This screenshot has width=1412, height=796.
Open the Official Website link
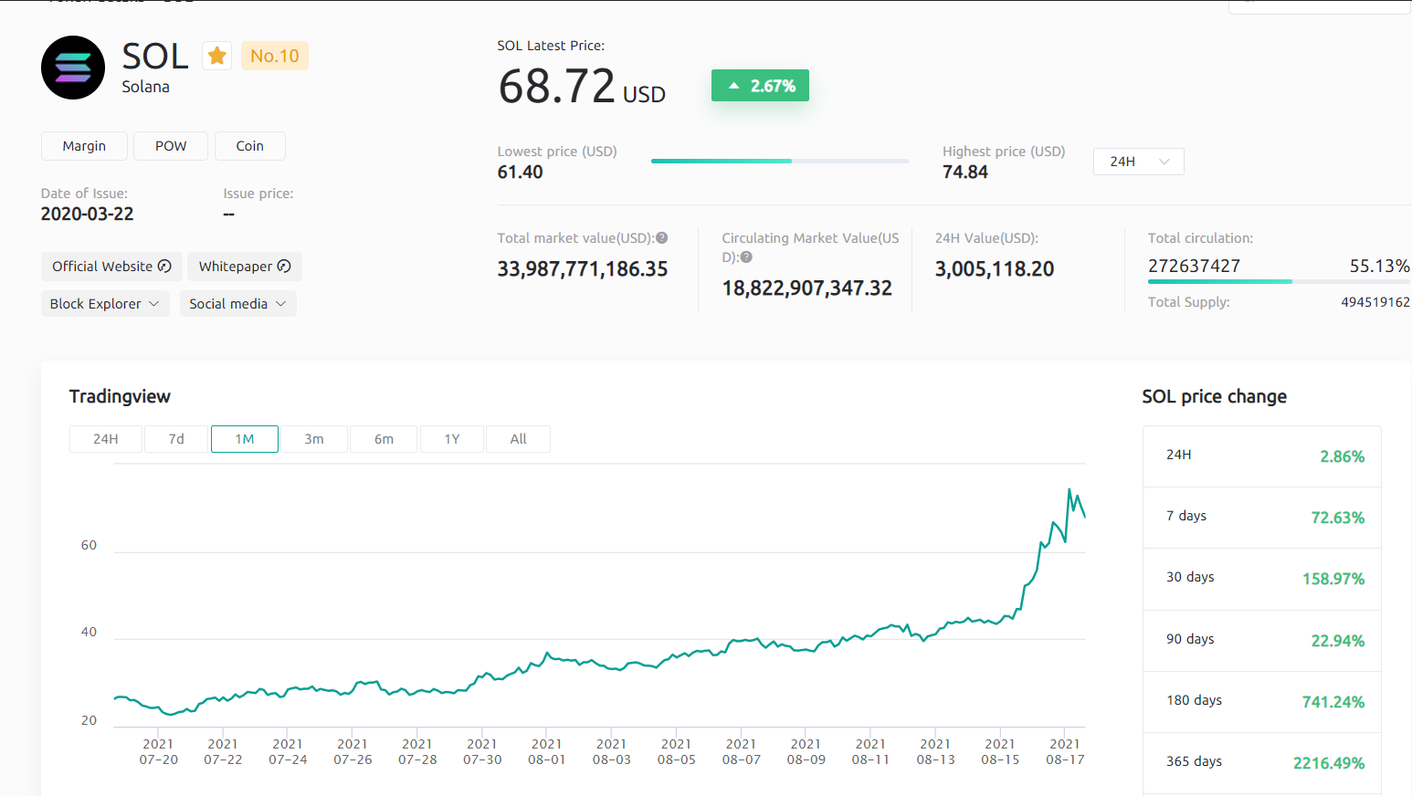111,266
